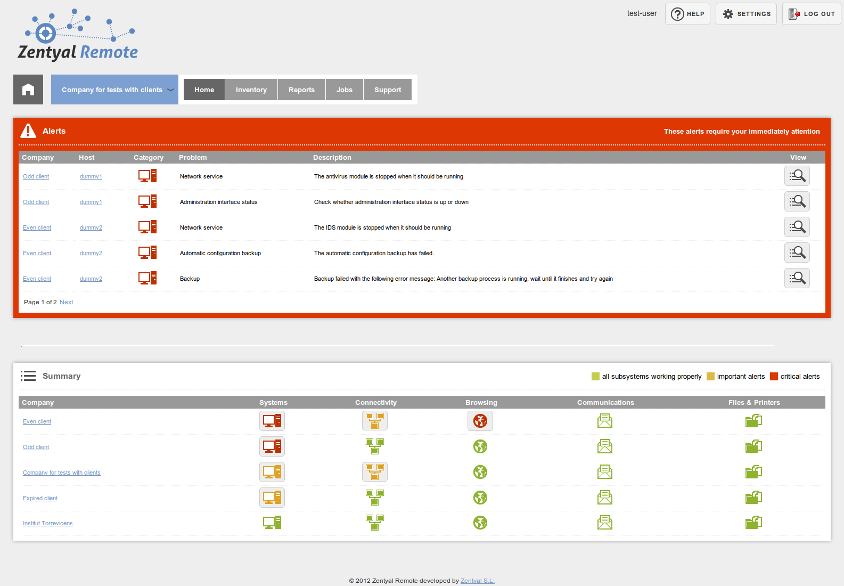Open Even client Connectivity status icon
The image size is (844, 586).
click(x=375, y=421)
